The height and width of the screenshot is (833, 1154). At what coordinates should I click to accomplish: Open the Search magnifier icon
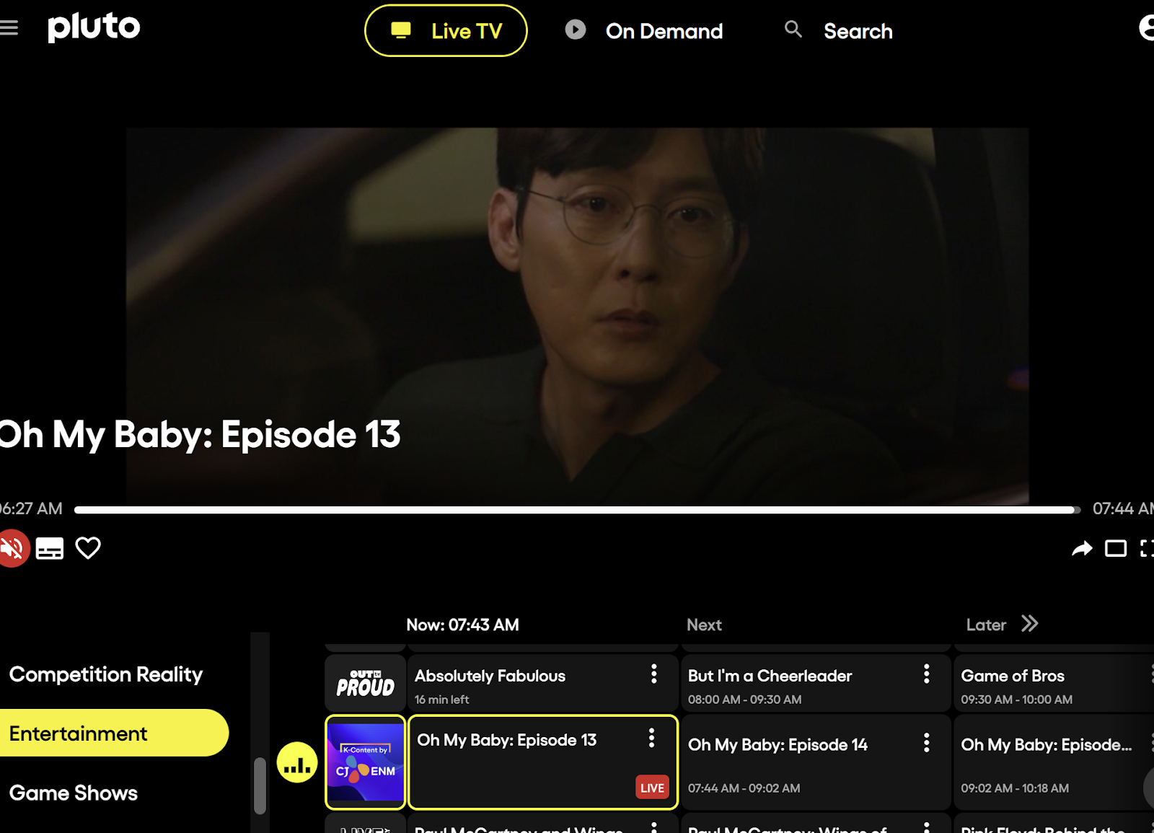coord(793,30)
